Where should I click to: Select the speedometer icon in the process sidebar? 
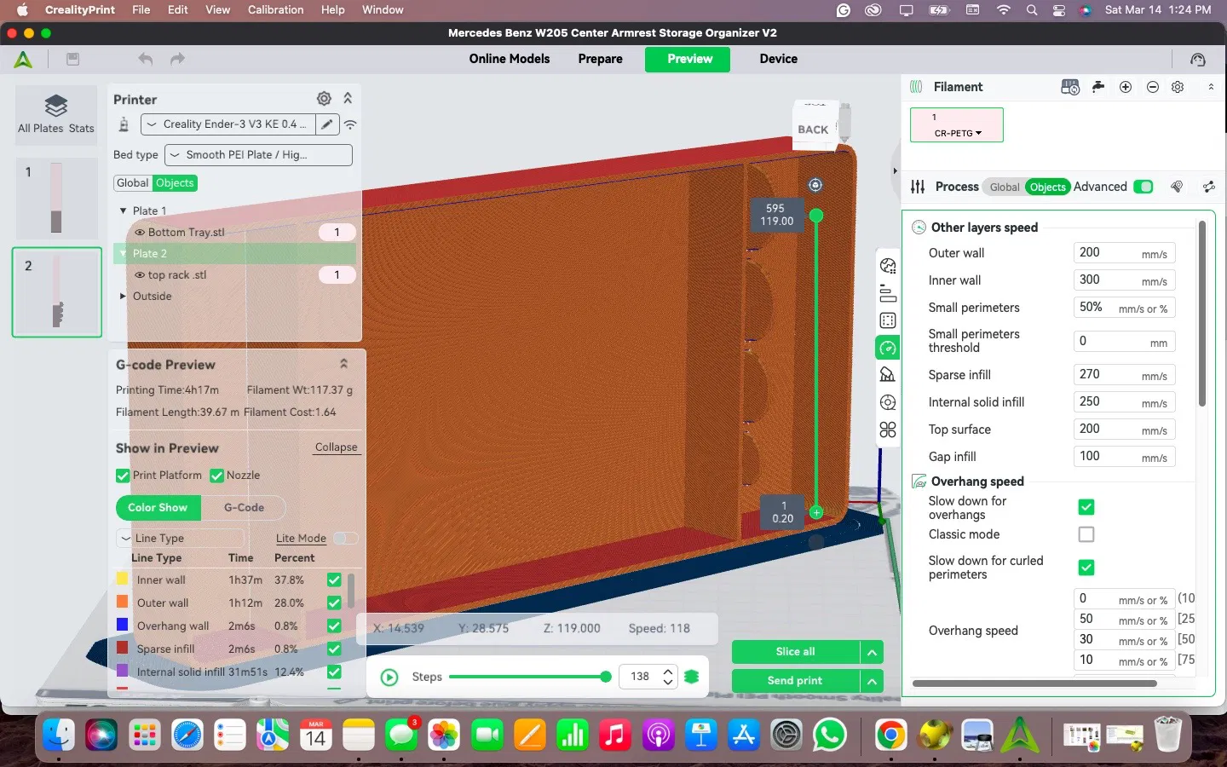click(888, 348)
